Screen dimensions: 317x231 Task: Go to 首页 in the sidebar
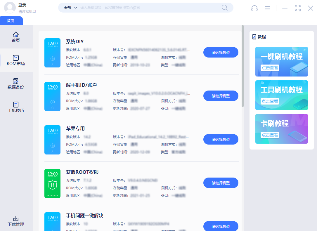(x=16, y=37)
